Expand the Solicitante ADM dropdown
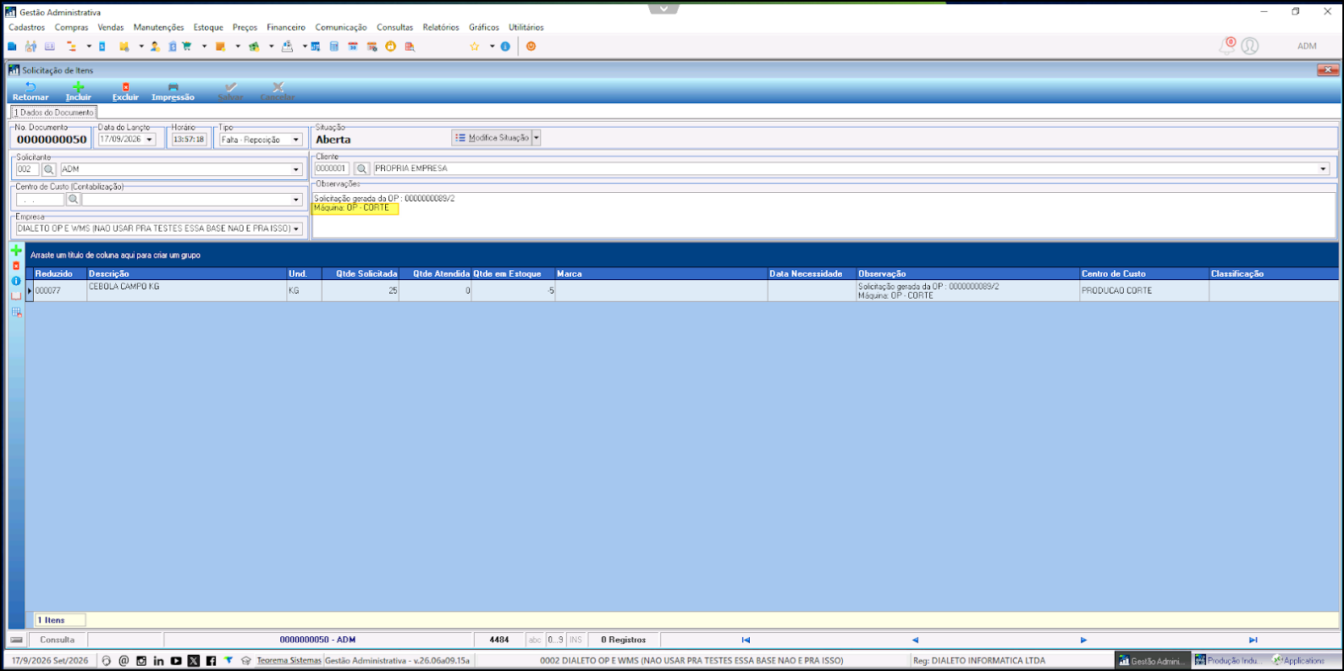Screen dimensions: 1344x671 pos(296,169)
